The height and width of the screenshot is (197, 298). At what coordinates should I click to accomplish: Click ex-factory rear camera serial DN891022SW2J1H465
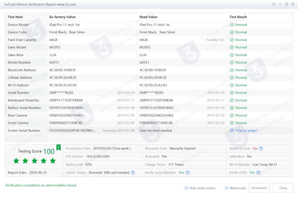point(66,116)
